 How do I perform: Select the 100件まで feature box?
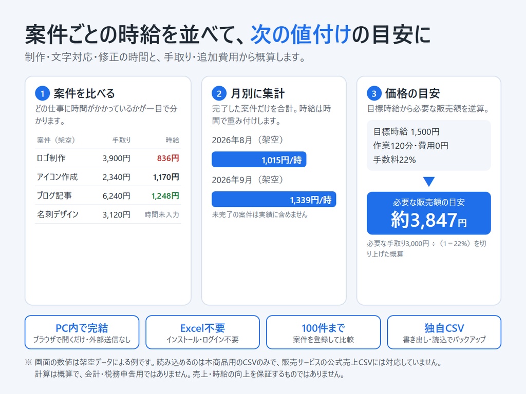click(x=324, y=332)
